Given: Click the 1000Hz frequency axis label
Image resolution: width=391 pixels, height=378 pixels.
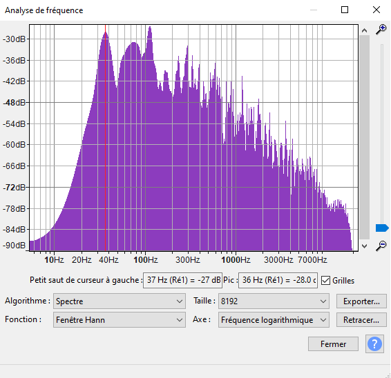Looking at the screenshot, I should click(x=236, y=260).
